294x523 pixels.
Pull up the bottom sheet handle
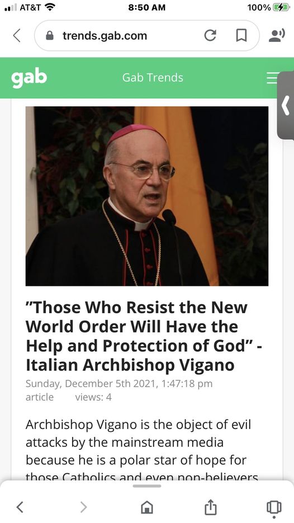[x=147, y=486]
